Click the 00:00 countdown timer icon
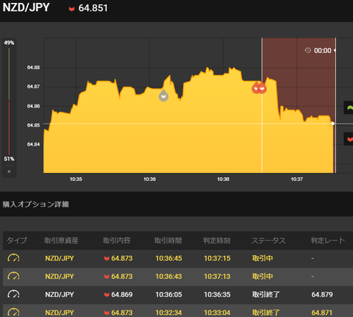This screenshot has height=317, width=353. click(307, 51)
